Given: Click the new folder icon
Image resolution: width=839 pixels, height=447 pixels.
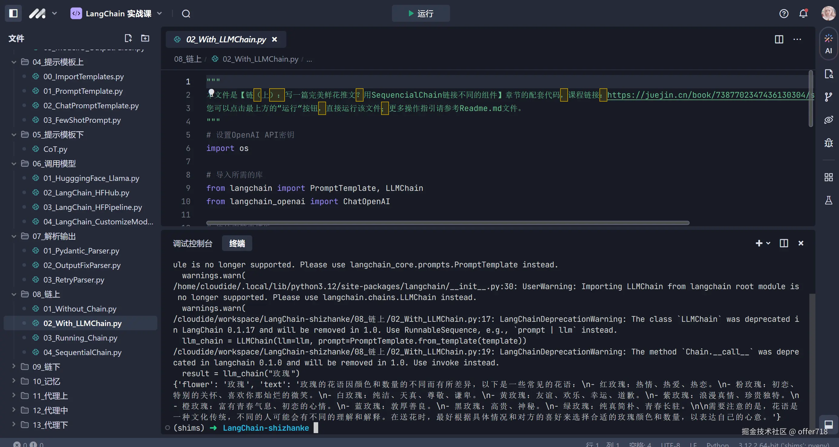Looking at the screenshot, I should [x=145, y=38].
